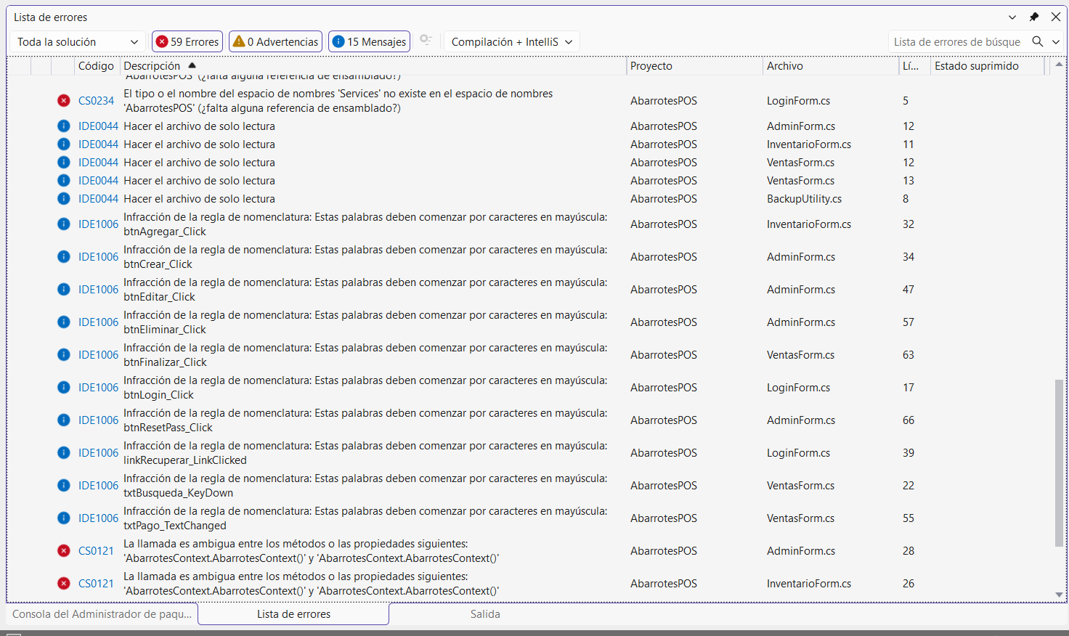This screenshot has width=1069, height=636.
Task: Expand the 'Compilación + IntelliS' dropdown
Action: point(511,42)
